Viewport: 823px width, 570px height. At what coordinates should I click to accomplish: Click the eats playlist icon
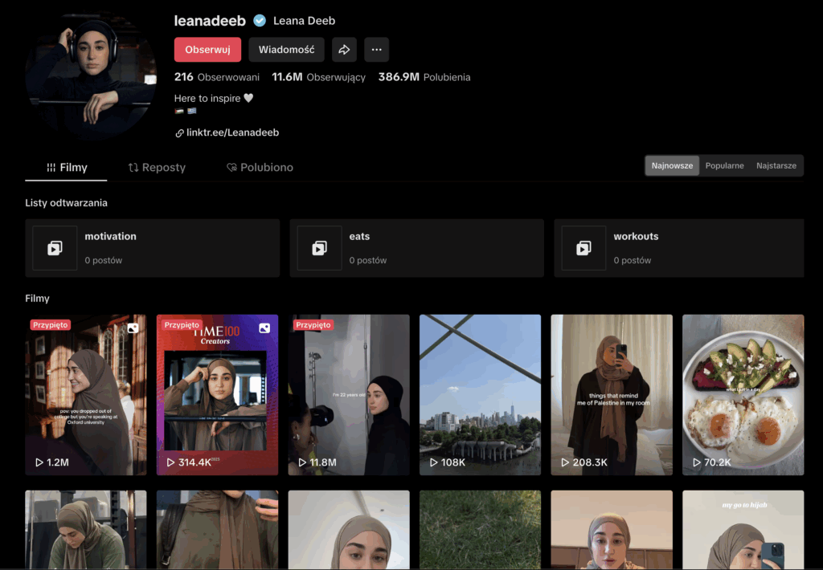click(319, 248)
